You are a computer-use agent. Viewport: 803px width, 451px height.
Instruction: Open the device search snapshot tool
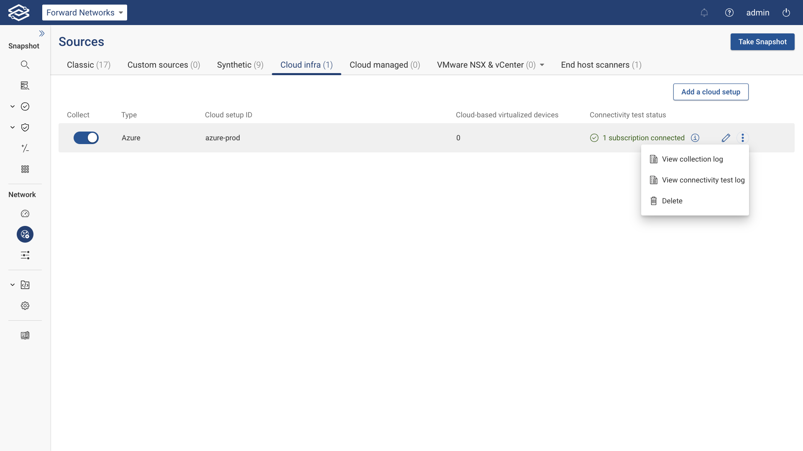(x=25, y=85)
